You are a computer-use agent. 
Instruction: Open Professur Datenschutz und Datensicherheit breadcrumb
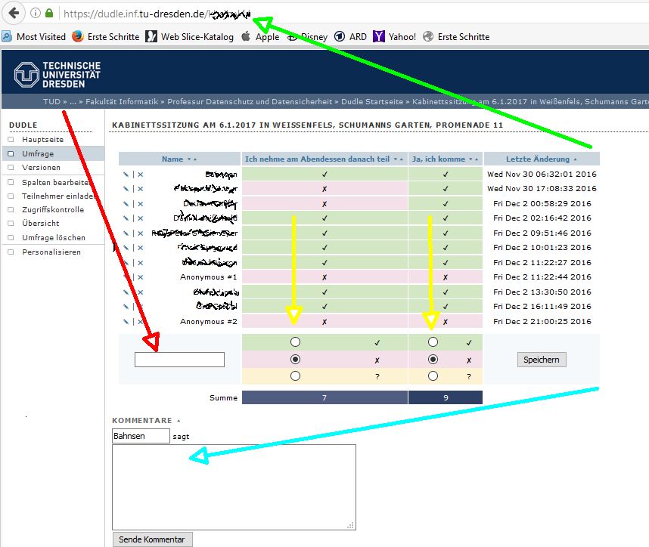(250, 102)
